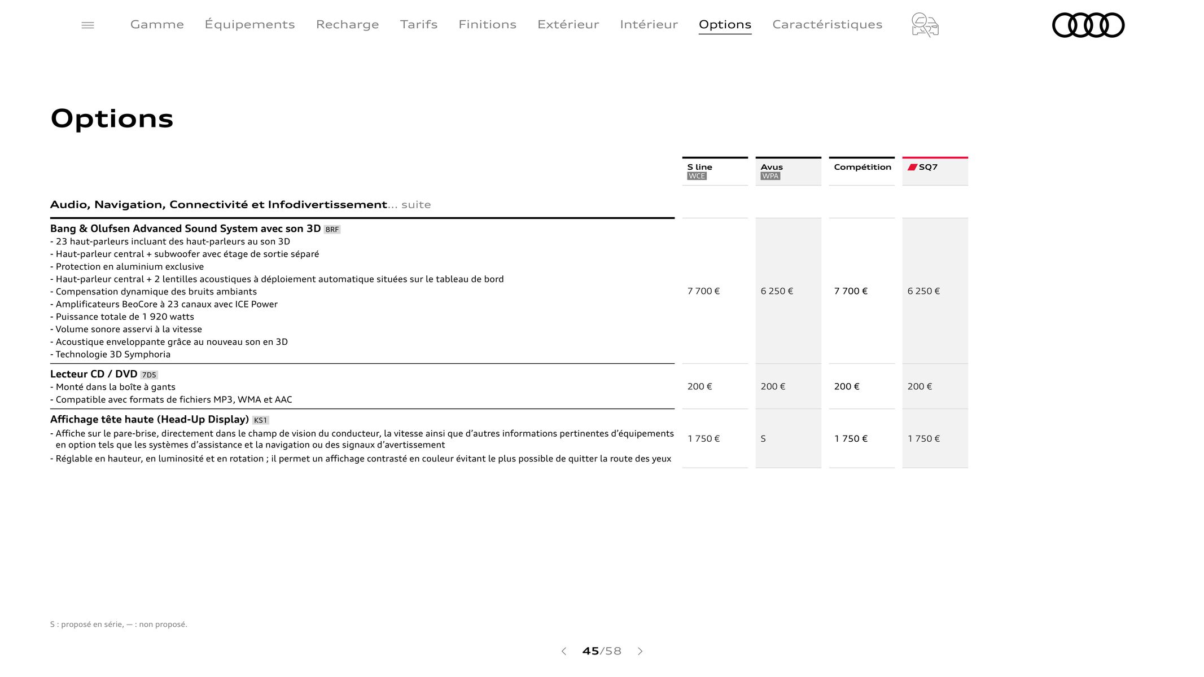Screen dimensions: 1204x677
Task: Switch to the Extérieur tab
Action: pyautogui.click(x=568, y=24)
